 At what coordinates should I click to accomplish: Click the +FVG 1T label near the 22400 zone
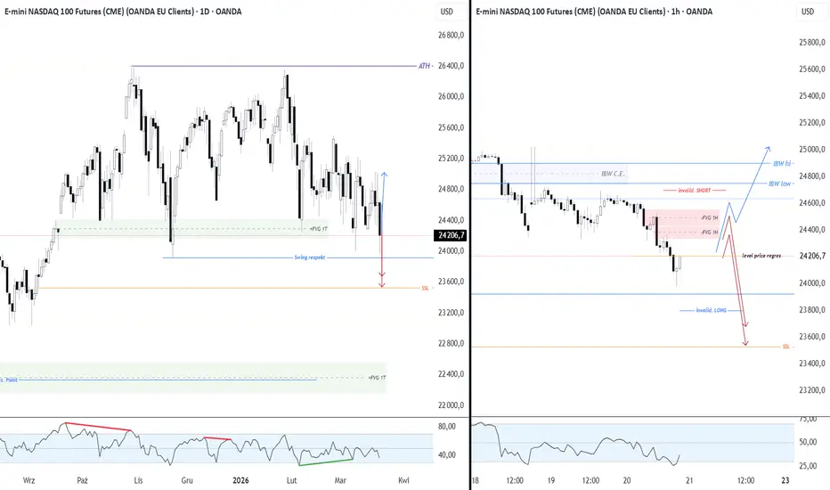pyautogui.click(x=377, y=378)
